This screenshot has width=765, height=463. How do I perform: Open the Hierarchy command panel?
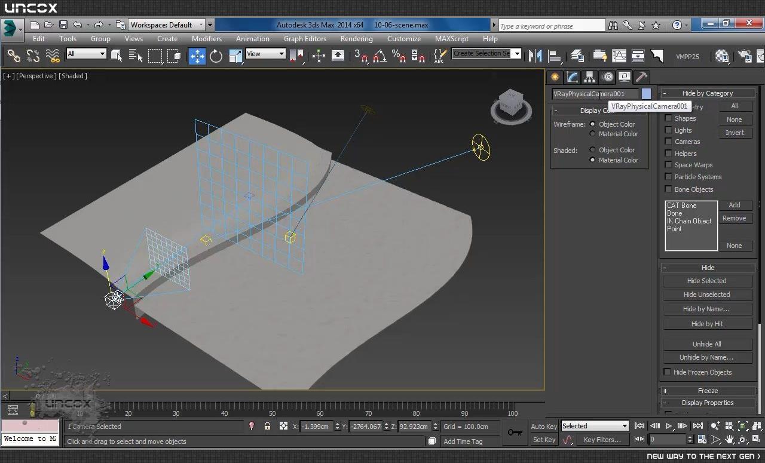pyautogui.click(x=590, y=76)
